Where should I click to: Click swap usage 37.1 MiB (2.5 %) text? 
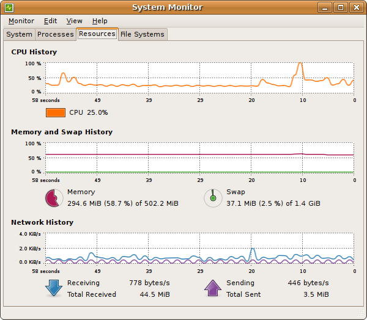[x=273, y=203]
